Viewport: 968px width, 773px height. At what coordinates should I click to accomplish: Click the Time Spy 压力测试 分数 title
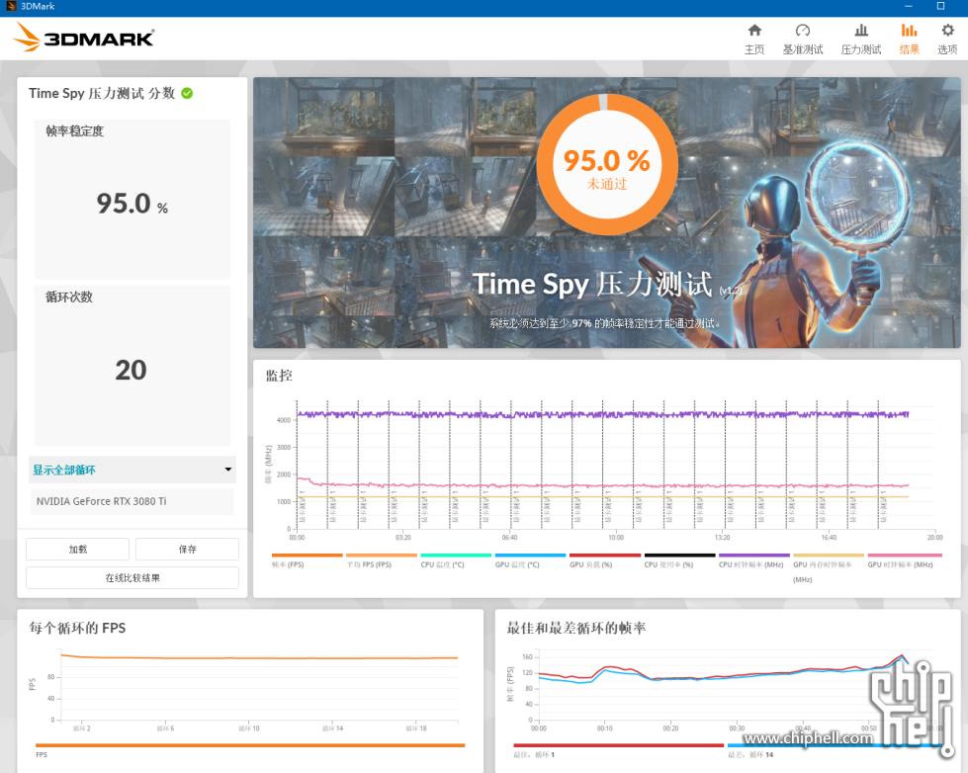click(102, 93)
